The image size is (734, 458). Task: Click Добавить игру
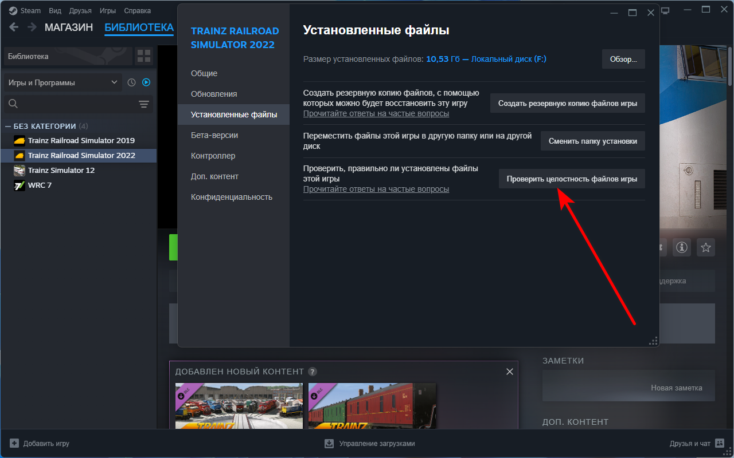click(40, 444)
